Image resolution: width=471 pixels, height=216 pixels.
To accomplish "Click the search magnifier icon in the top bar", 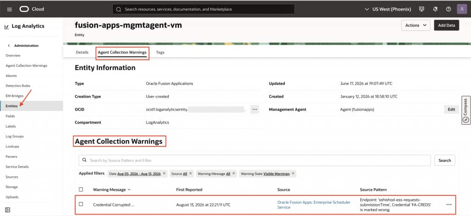I will (119, 9).
